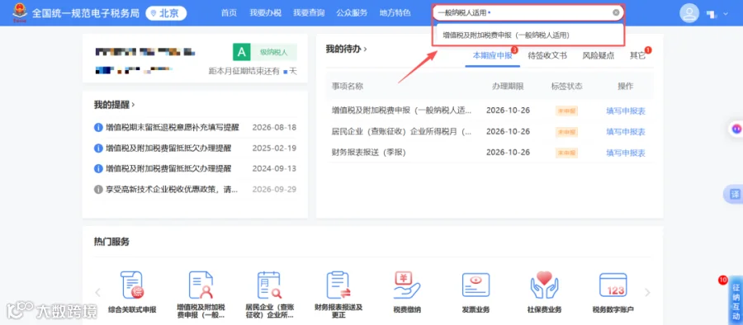Click 办理期限 column header
The image size is (743, 325).
click(508, 87)
